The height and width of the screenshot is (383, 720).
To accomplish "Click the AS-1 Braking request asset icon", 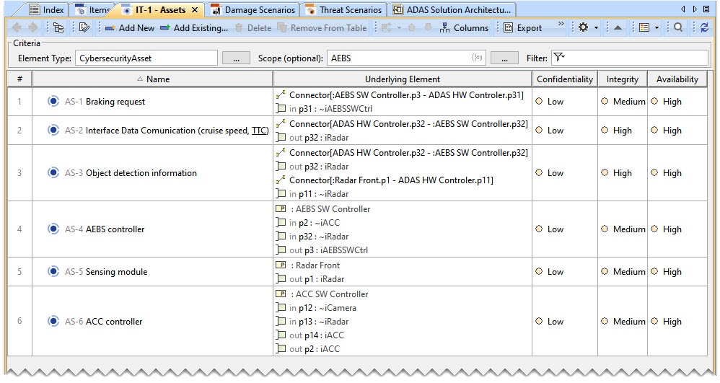I will pos(53,102).
